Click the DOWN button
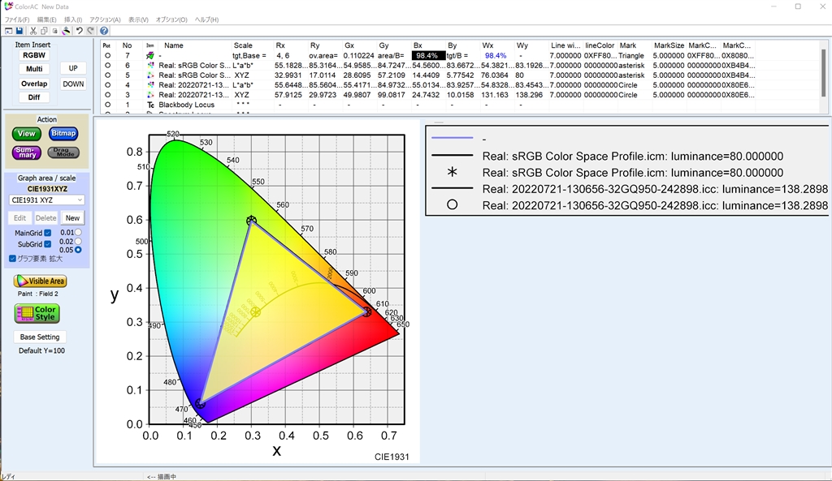Viewport: 832px width, 481px height. (73, 84)
